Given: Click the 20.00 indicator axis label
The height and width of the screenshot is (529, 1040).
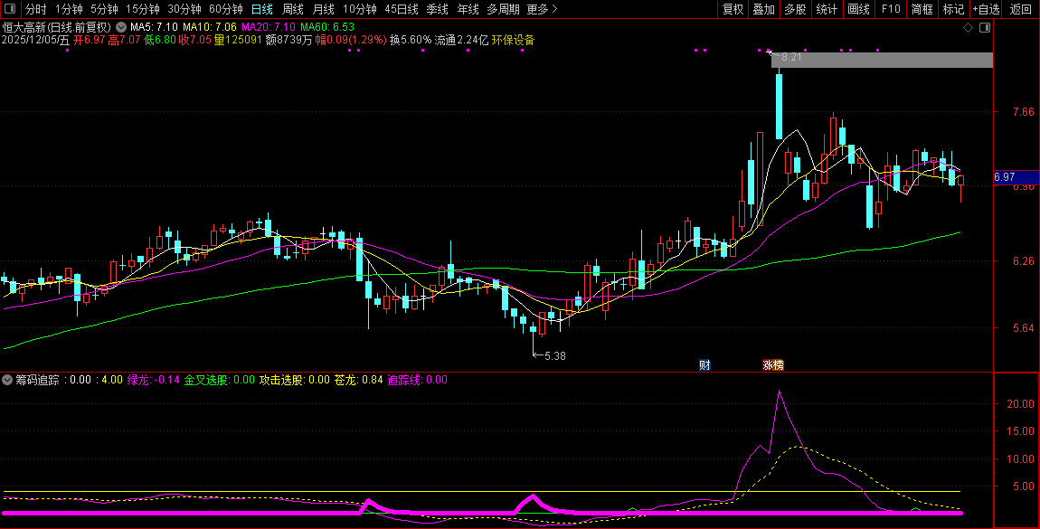Looking at the screenshot, I should tap(1020, 403).
